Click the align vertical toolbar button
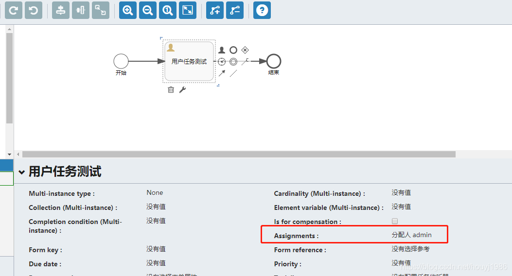 pyautogui.click(x=60, y=10)
